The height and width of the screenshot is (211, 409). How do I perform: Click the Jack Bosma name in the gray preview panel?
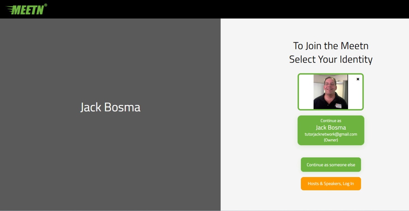[x=110, y=107]
